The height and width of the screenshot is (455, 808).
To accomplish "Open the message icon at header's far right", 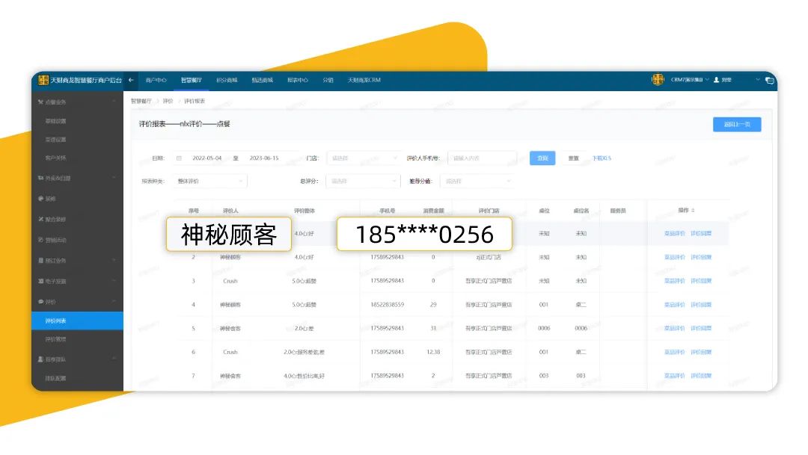I will 769,80.
